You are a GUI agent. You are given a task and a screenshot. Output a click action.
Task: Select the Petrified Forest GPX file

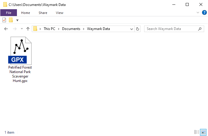[20, 60]
